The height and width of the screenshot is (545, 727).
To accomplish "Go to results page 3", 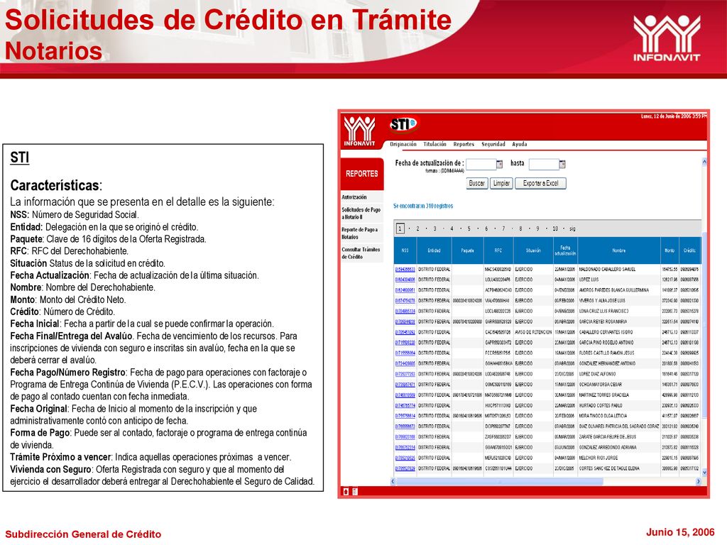I will click(434, 229).
